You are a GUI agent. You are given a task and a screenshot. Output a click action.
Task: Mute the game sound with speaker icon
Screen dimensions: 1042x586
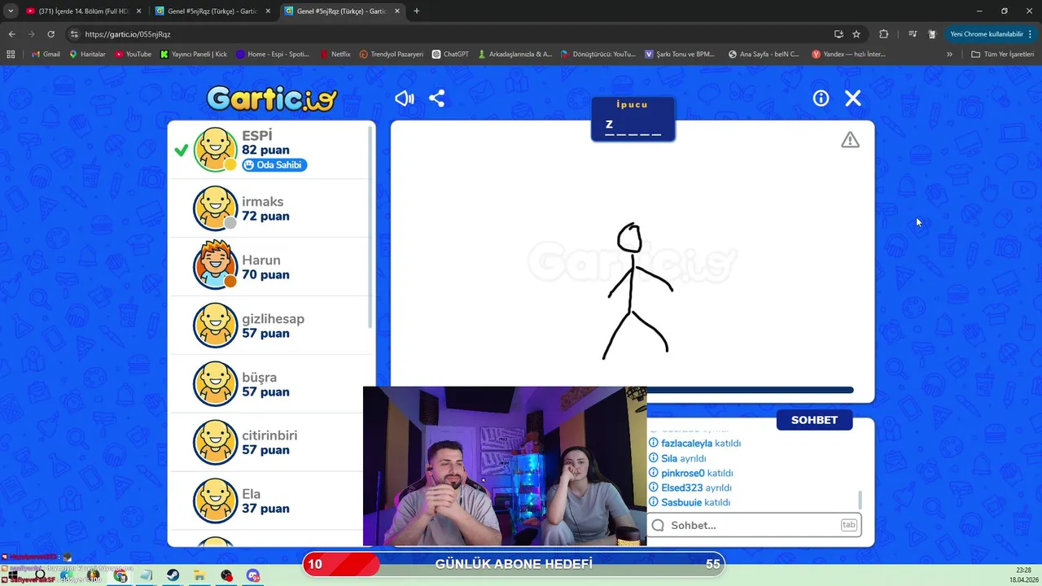coord(405,98)
